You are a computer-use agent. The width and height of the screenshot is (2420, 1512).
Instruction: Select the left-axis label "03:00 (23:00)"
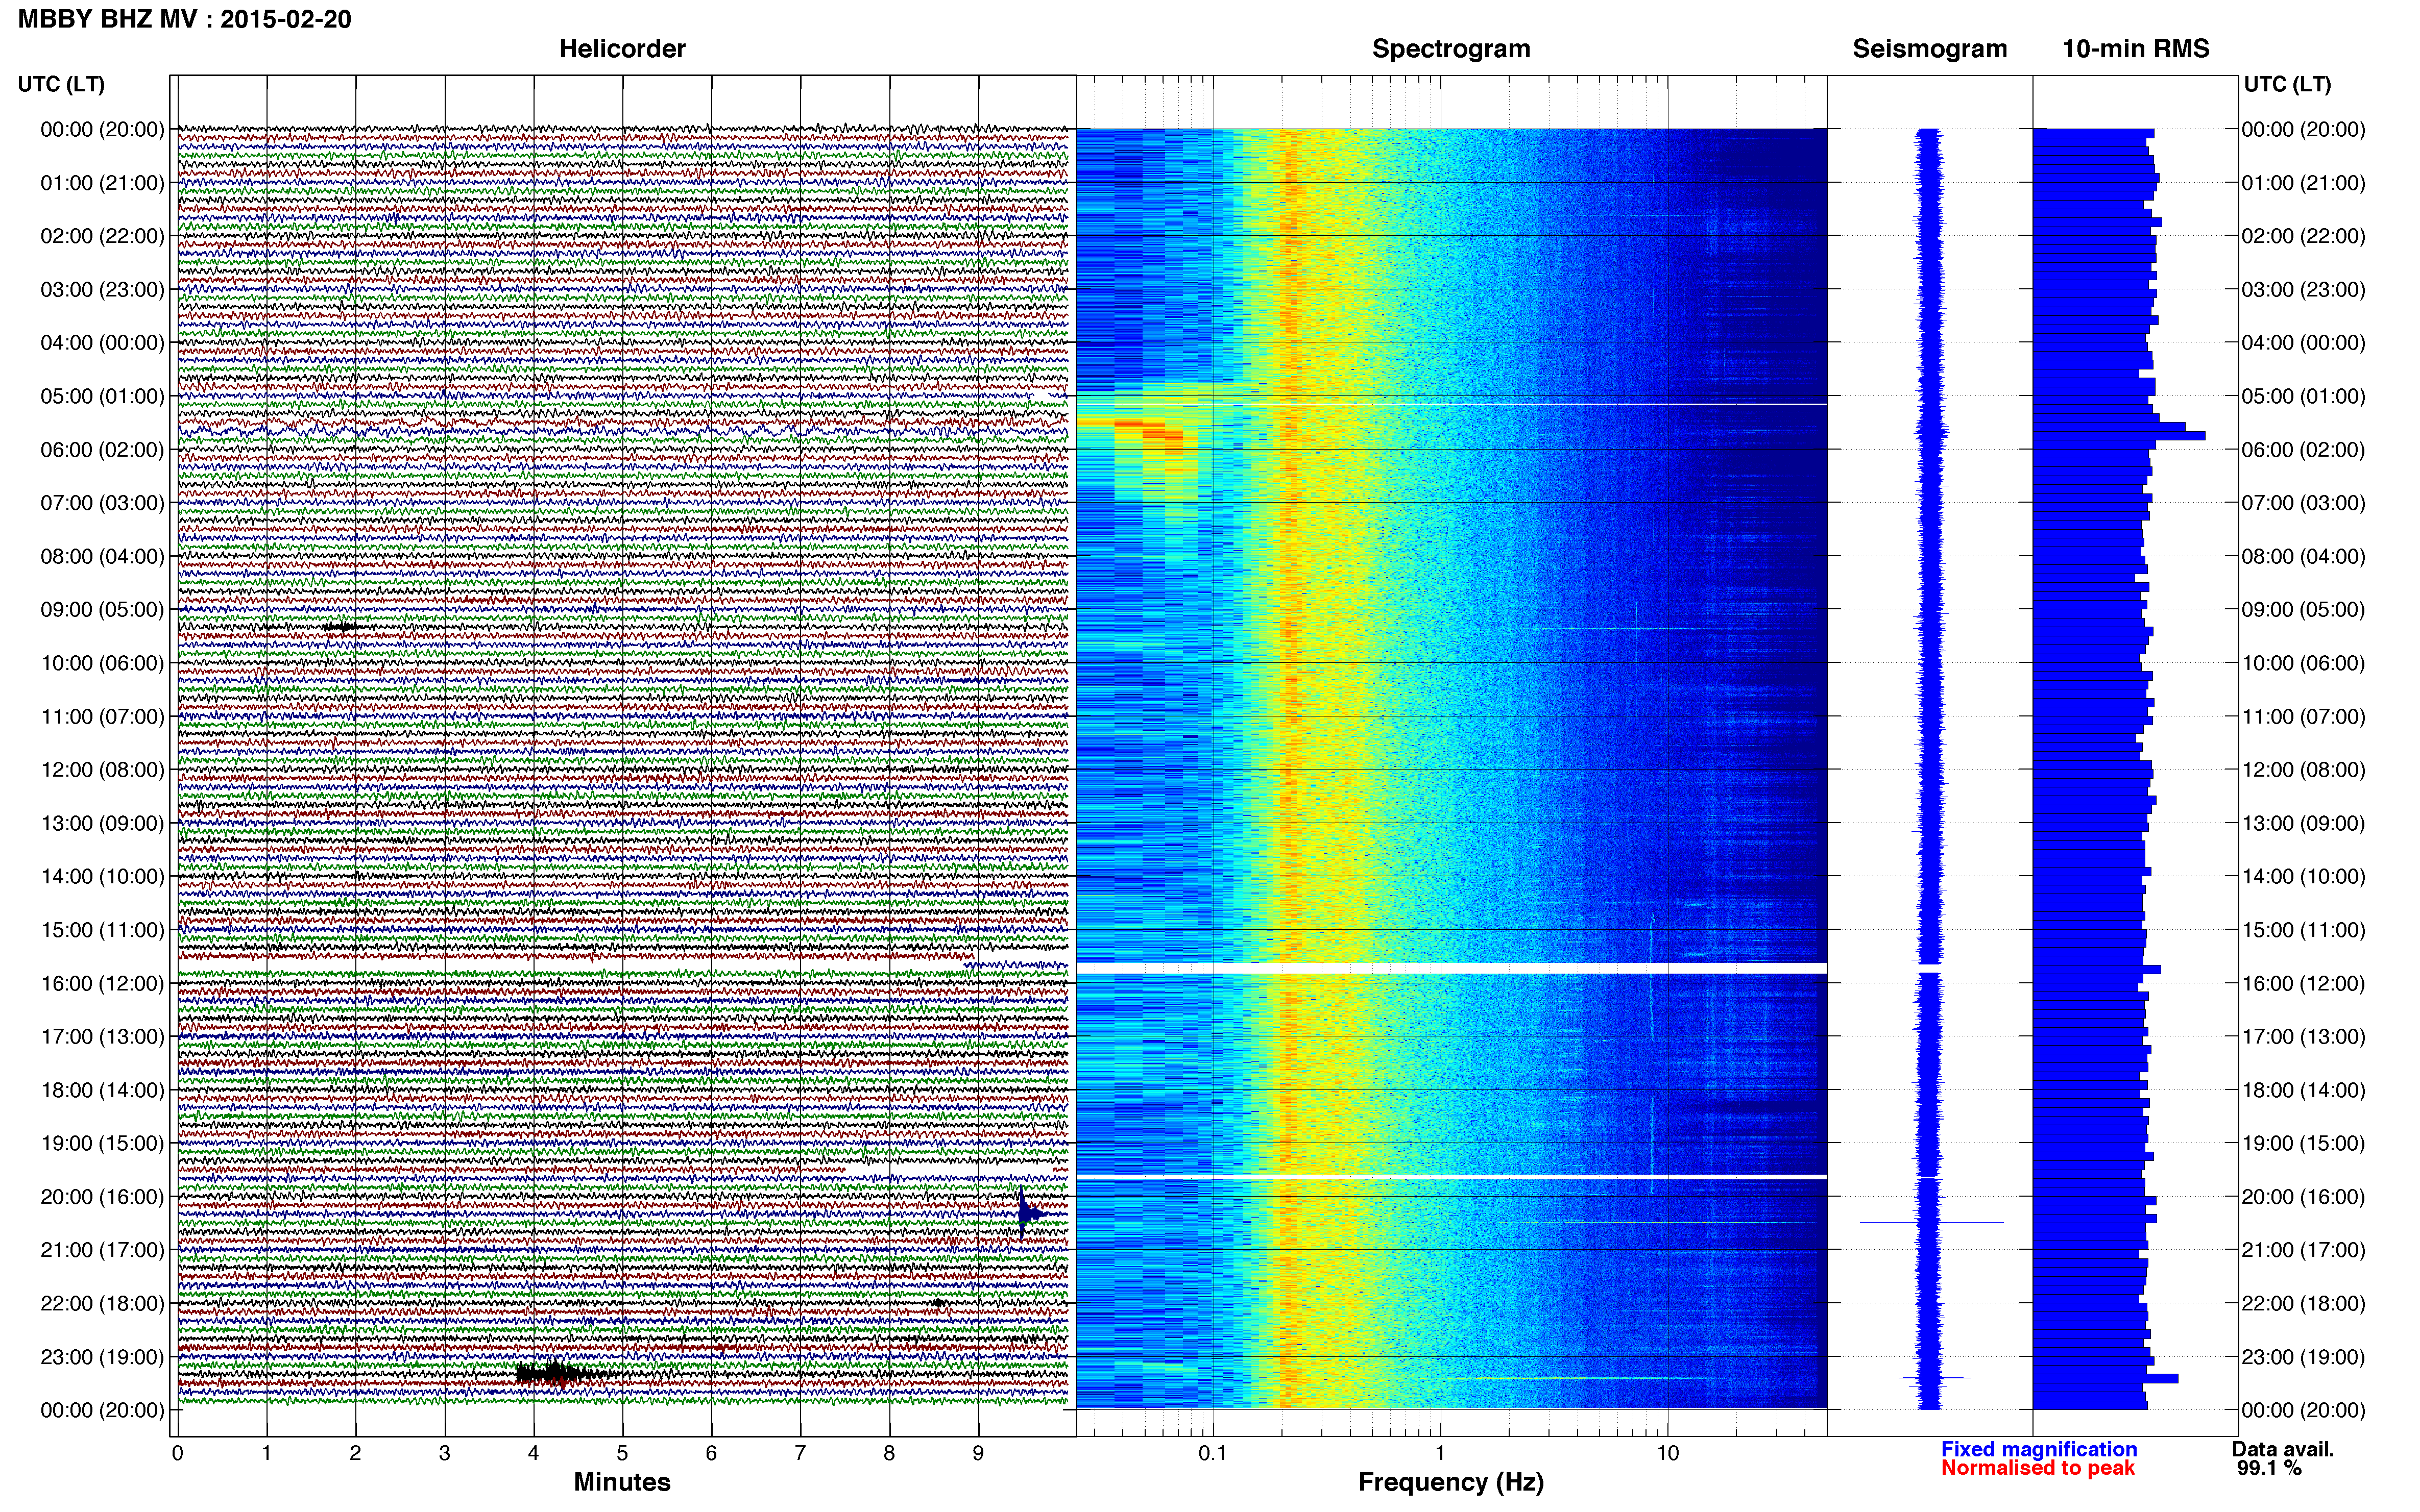click(x=102, y=289)
